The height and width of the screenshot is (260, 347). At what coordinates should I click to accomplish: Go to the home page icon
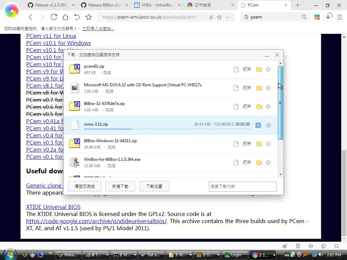click(65, 17)
